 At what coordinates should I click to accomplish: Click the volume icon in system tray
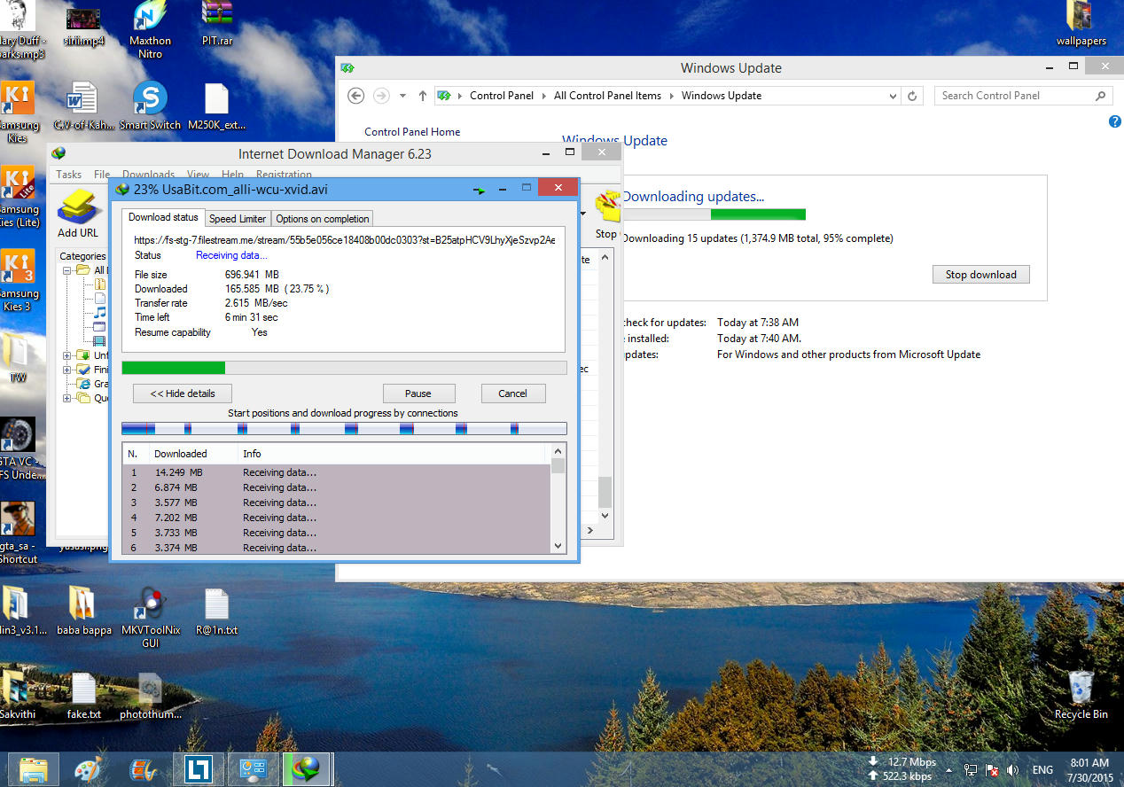point(1012,770)
